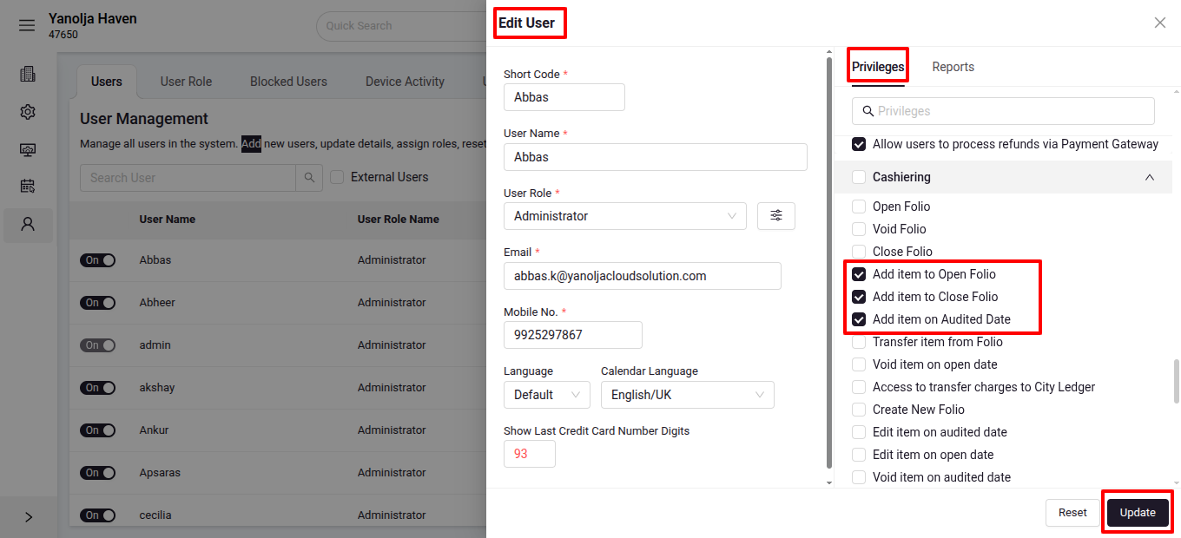Open the monitor dashboard sidebar icon
This screenshot has width=1181, height=538.
28,149
